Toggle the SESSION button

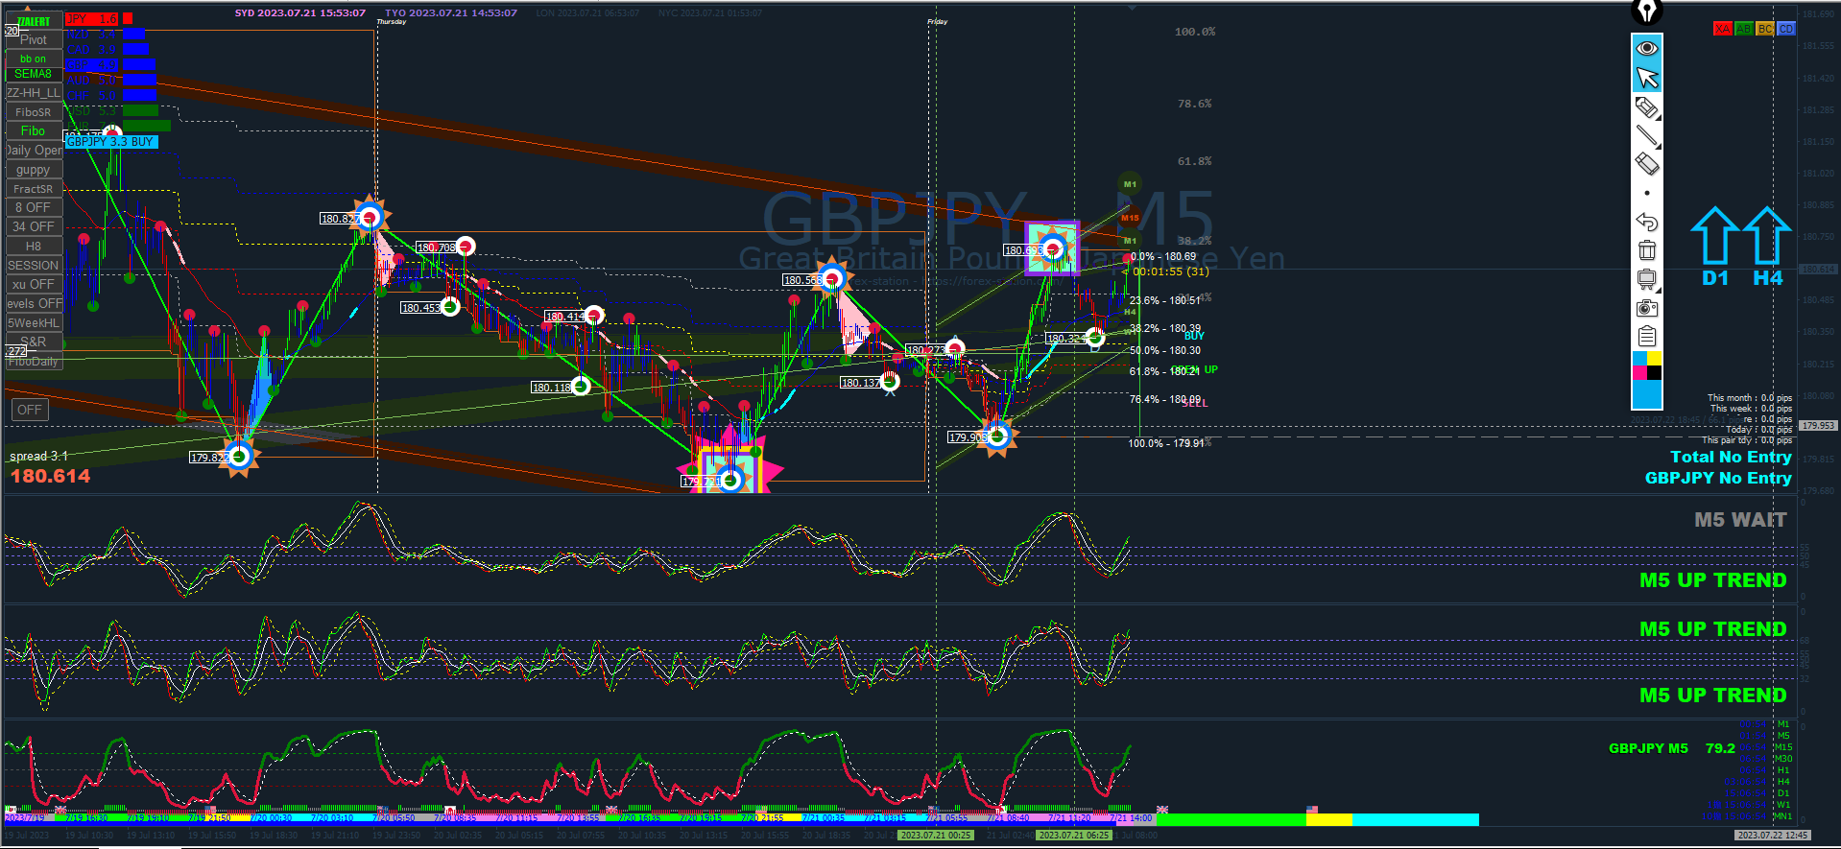point(34,266)
